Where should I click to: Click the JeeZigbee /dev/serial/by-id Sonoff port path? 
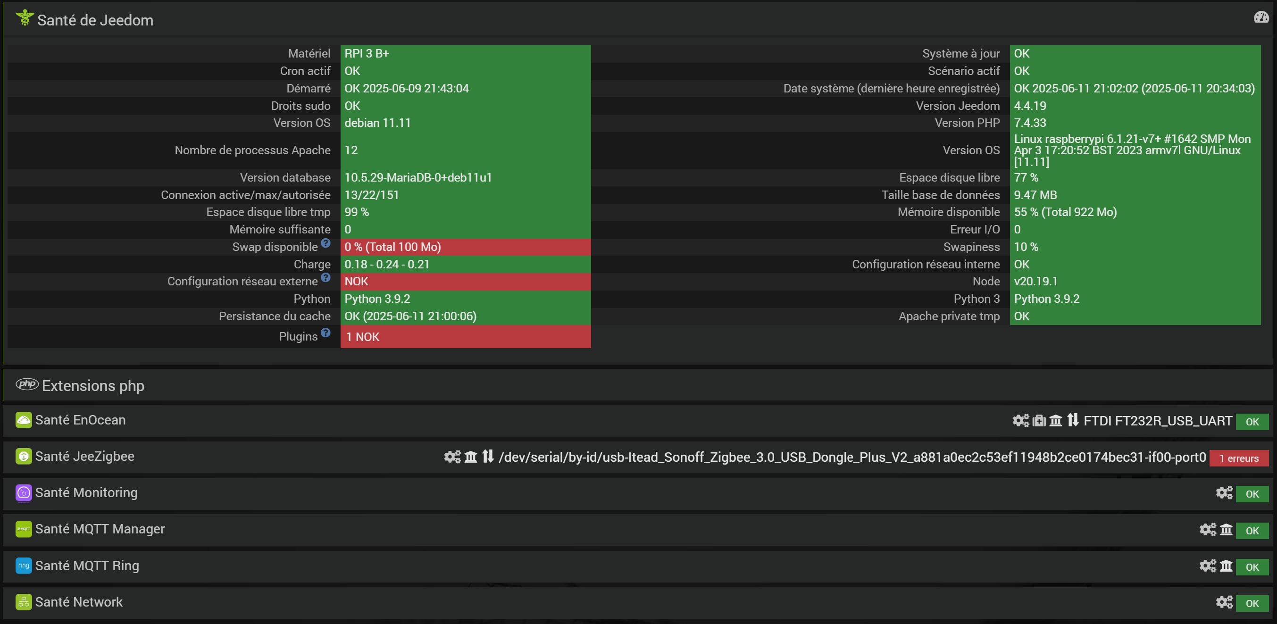pyautogui.click(x=852, y=457)
